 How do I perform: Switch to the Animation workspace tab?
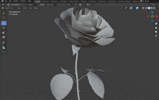(92, 1)
